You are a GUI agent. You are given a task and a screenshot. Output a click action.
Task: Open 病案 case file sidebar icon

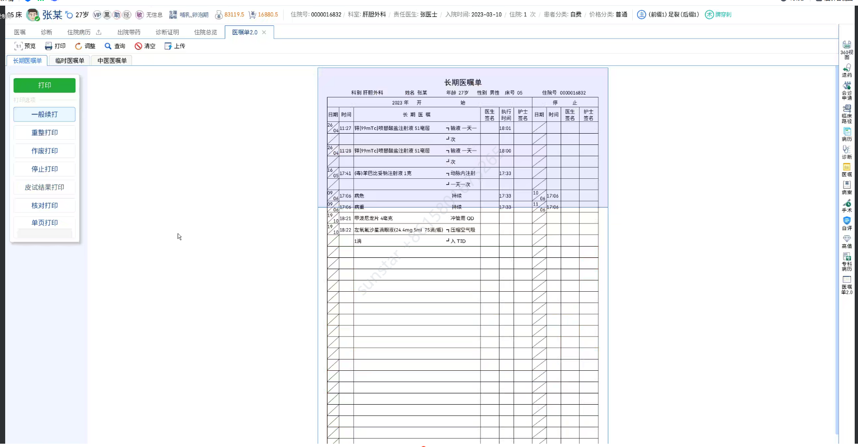[847, 188]
